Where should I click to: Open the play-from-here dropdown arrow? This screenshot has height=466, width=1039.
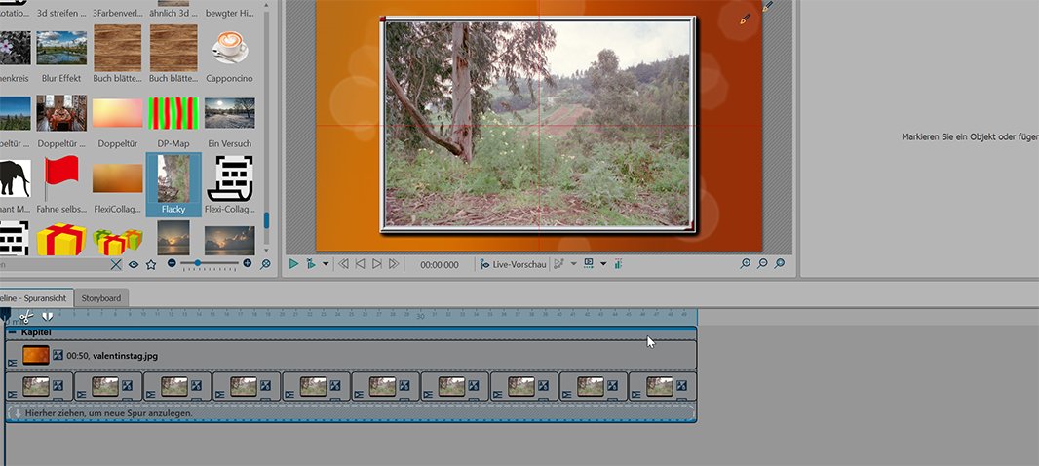326,264
